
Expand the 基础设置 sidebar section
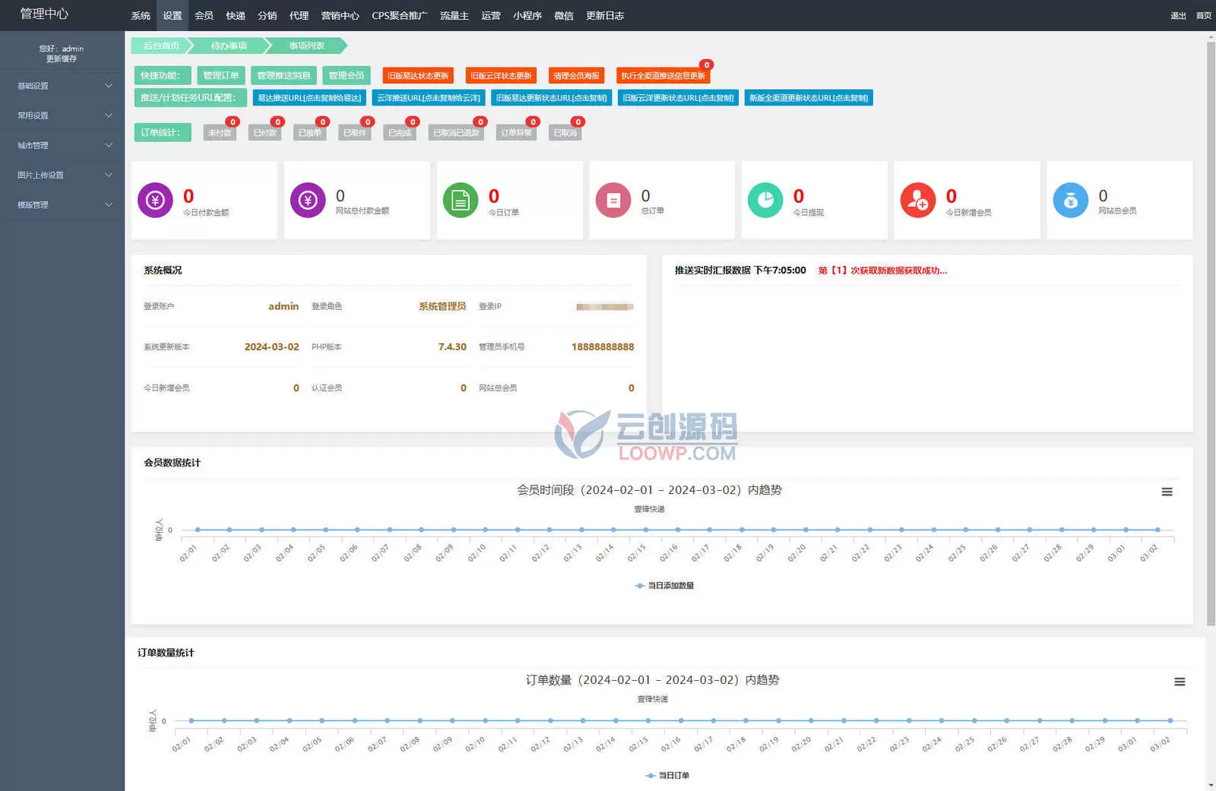click(x=62, y=86)
